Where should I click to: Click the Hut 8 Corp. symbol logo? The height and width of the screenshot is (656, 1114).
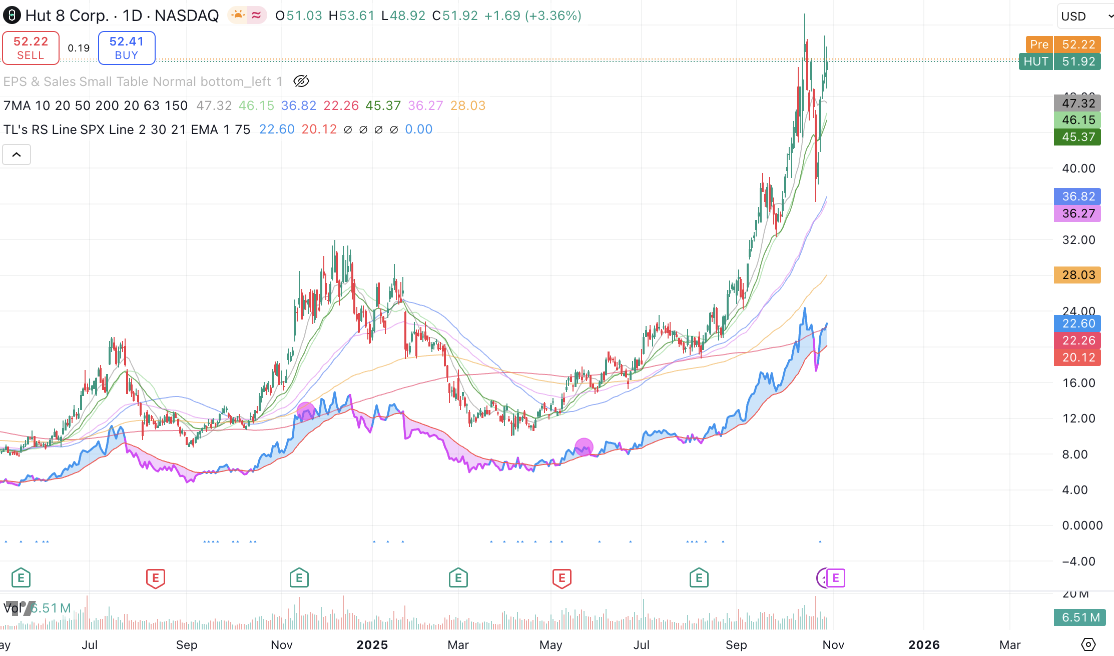(x=12, y=15)
